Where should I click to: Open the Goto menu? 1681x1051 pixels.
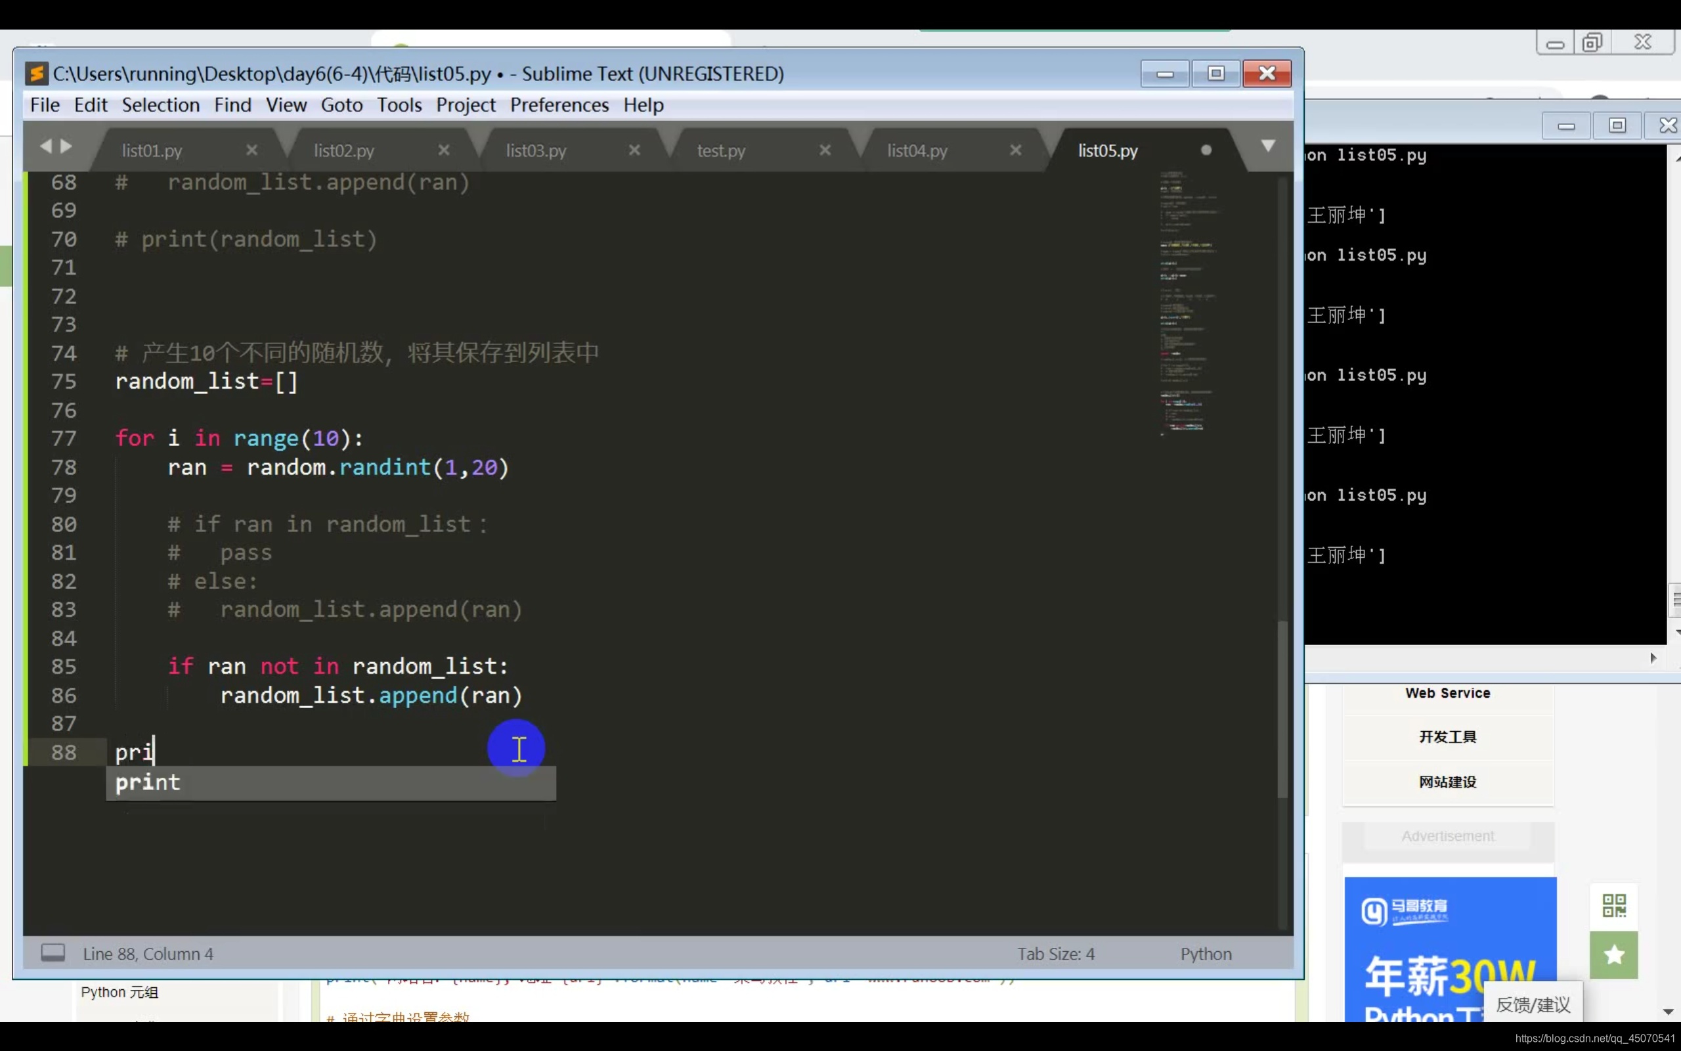[x=341, y=105]
